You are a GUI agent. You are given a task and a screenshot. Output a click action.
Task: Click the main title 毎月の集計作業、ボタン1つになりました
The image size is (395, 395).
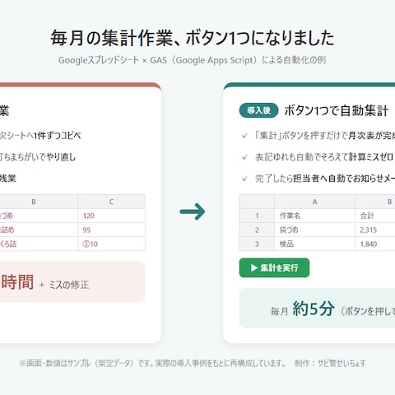[193, 38]
